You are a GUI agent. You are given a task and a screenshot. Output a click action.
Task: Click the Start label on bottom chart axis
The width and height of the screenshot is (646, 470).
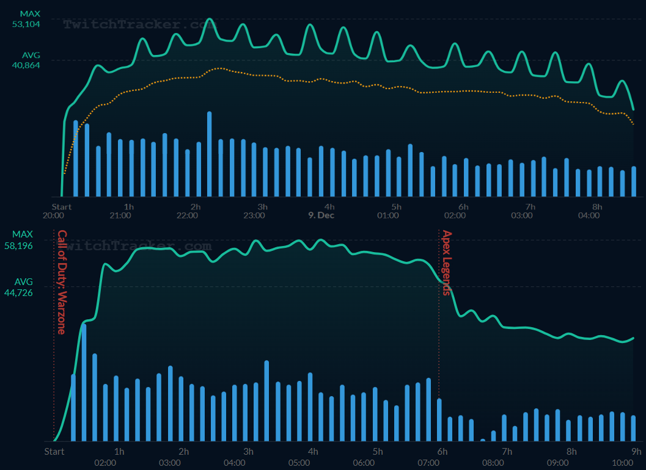coord(54,452)
